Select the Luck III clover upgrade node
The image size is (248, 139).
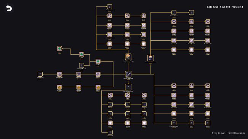[x=59, y=49]
